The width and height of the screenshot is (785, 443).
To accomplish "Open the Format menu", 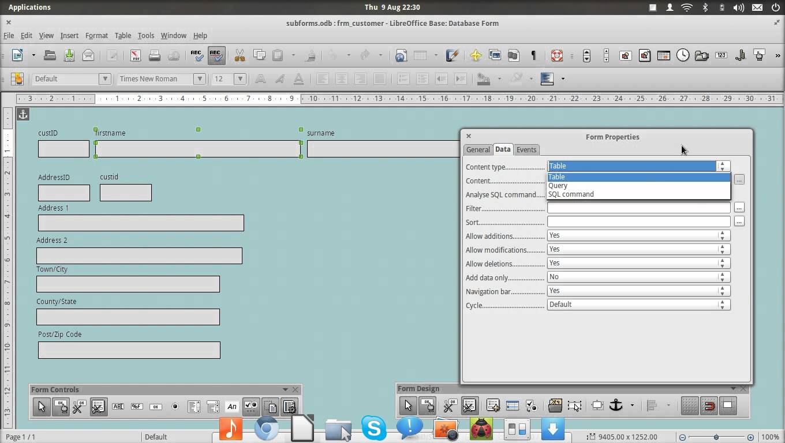I will click(96, 35).
